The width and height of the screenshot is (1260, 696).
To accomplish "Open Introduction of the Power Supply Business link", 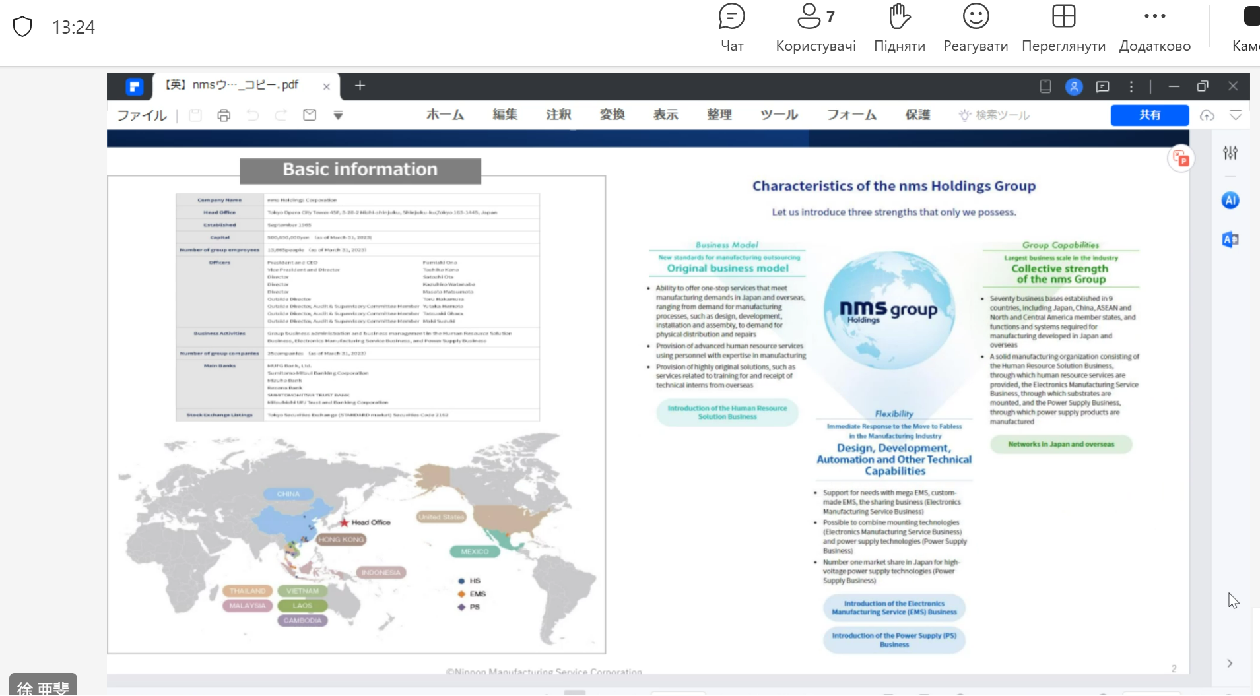I will (894, 640).
